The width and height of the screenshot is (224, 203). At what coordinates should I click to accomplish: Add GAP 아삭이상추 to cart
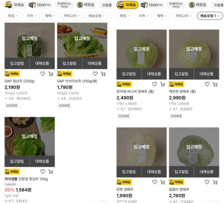(103, 74)
